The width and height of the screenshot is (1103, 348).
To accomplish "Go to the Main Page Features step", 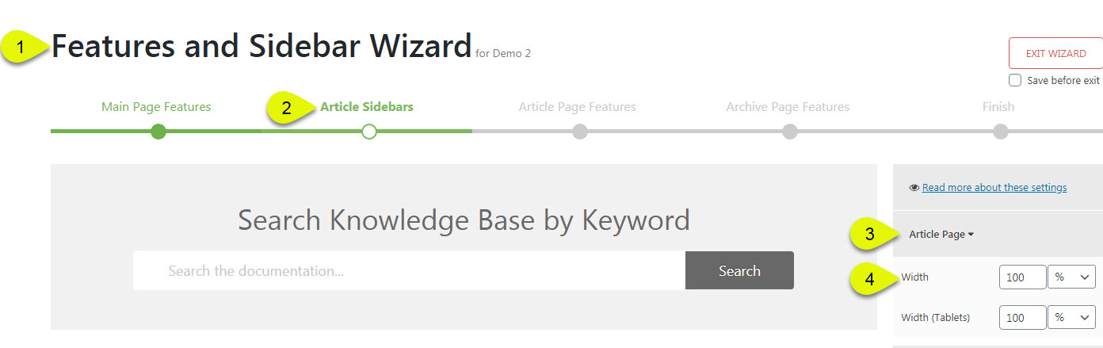I will point(156,107).
